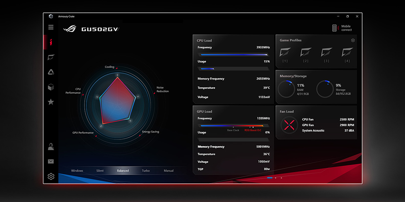Click the 37 dBA System Acoustic value

point(349,130)
